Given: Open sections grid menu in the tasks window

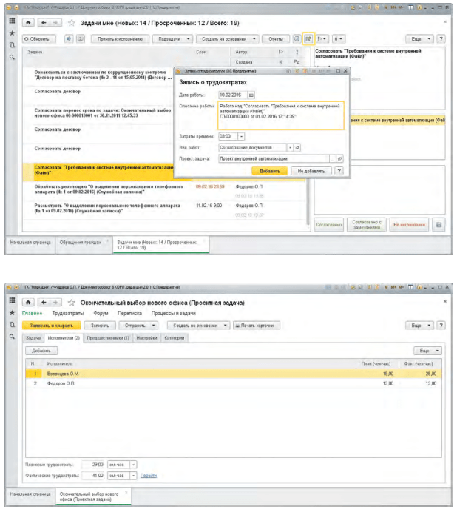Looking at the screenshot, I should pyautogui.click(x=12, y=21).
